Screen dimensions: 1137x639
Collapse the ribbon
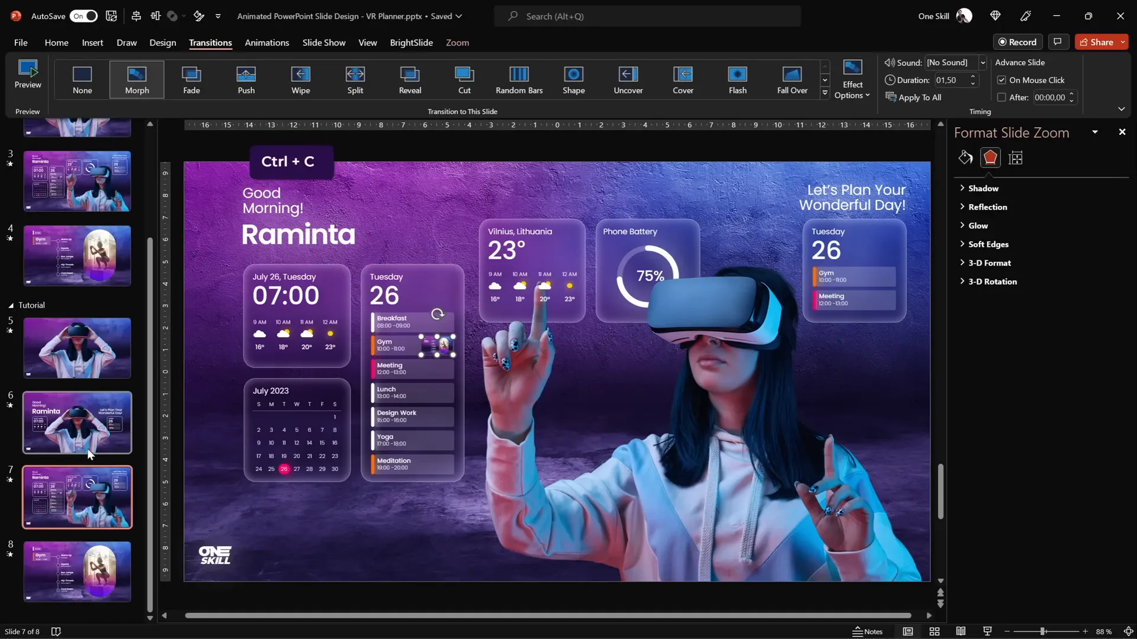tap(1121, 109)
